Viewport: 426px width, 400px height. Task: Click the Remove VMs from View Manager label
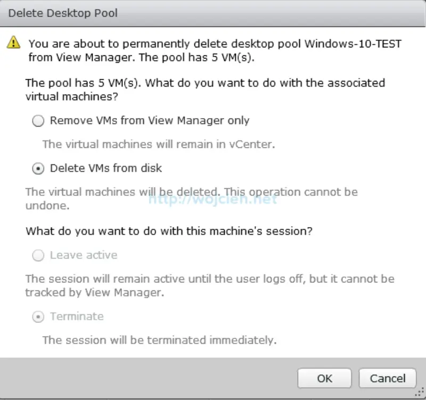pos(149,121)
